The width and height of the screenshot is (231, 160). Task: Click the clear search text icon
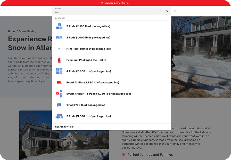[x=160, y=11]
